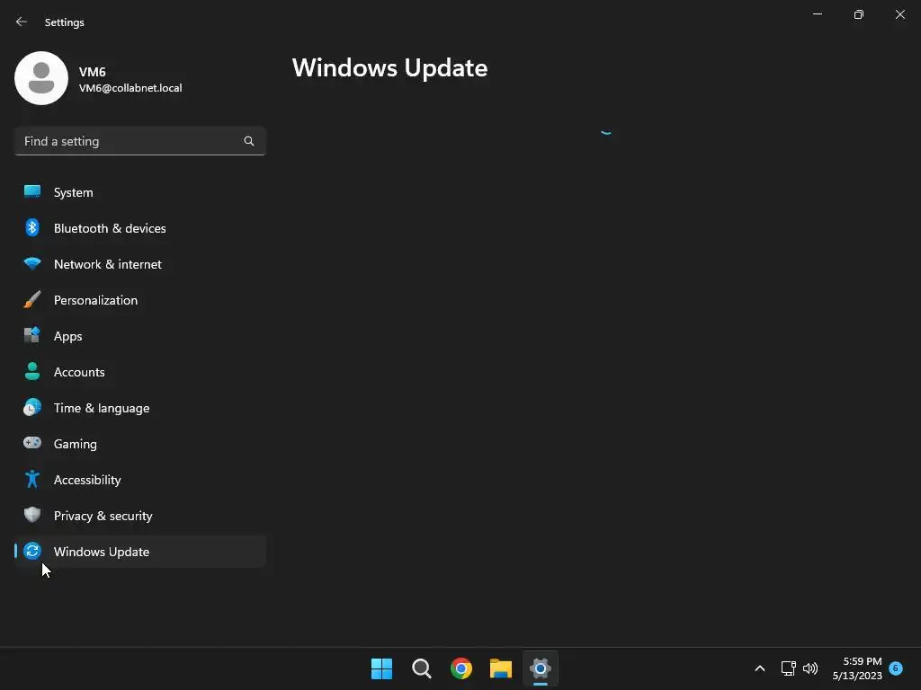Viewport: 921px width, 690px height.
Task: Click VM6@collabnet.local email text
Action: tap(130, 88)
